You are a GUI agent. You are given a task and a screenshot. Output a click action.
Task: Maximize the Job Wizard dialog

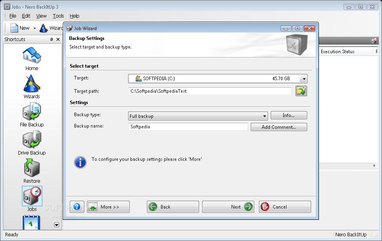(x=297, y=29)
